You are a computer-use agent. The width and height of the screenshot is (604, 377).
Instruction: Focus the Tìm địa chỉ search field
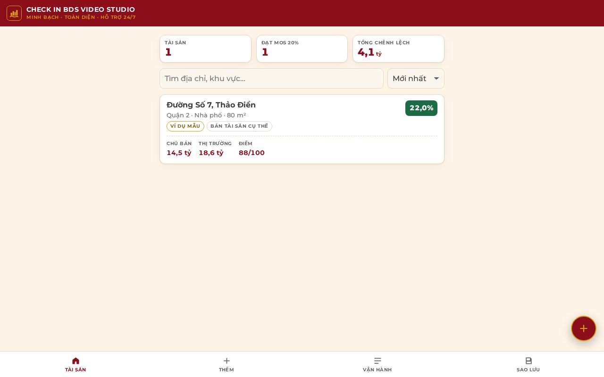(271, 79)
